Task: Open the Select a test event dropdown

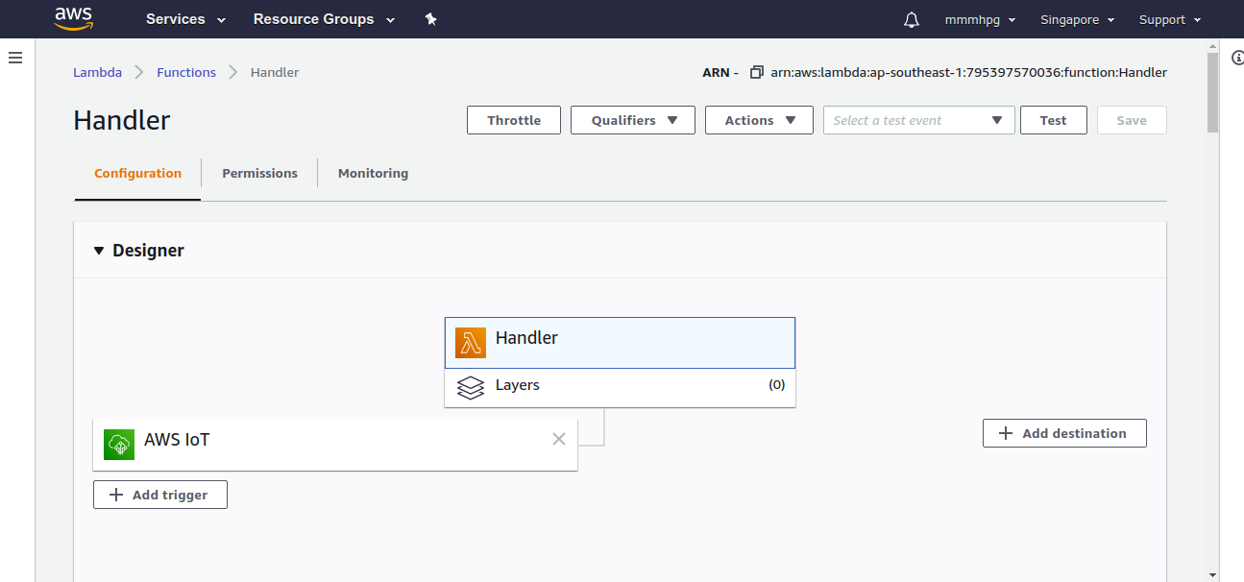Action: [x=919, y=120]
